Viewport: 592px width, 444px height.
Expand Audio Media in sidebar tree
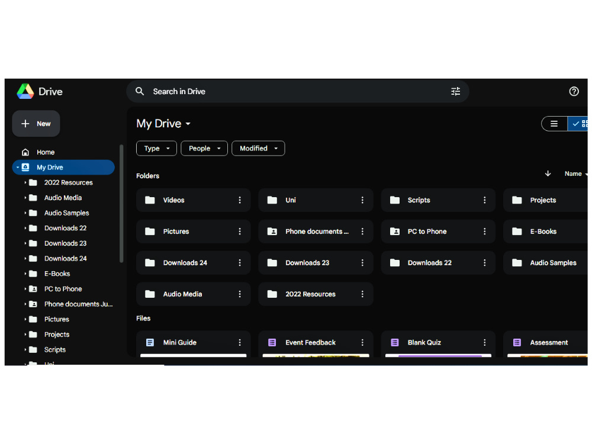tap(25, 198)
